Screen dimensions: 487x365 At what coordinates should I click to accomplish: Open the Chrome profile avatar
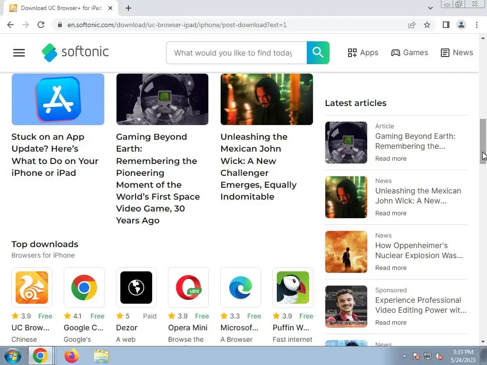pos(461,25)
